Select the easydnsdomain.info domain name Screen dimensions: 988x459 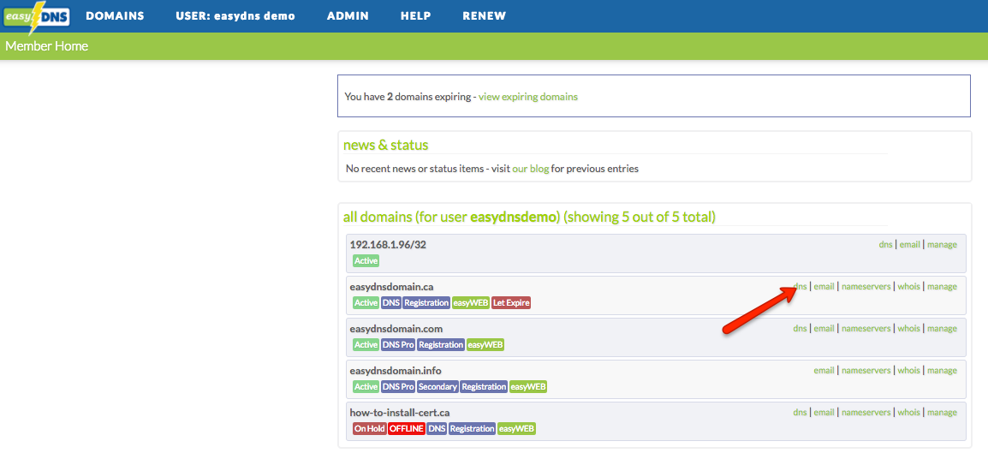(395, 371)
